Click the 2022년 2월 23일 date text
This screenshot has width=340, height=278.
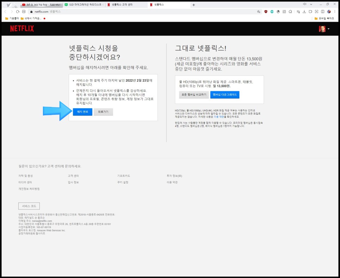tap(138, 81)
